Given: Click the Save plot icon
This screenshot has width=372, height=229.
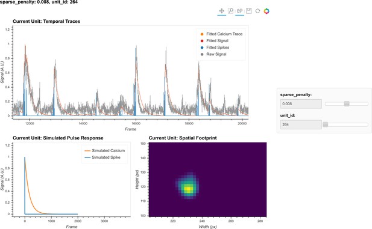Looking at the screenshot, I should pos(248,11).
